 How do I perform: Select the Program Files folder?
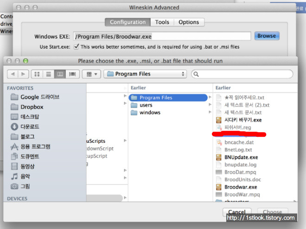pos(168,97)
